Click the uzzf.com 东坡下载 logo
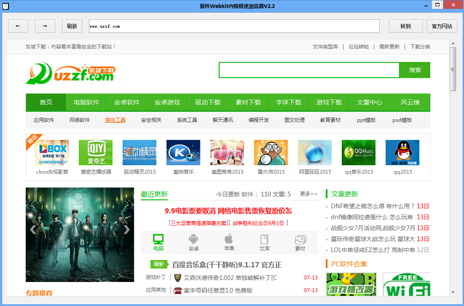The height and width of the screenshot is (306, 464). [x=70, y=73]
